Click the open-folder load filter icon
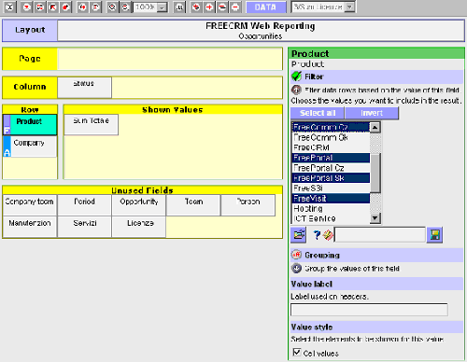467x362 pixels. pos(299,235)
